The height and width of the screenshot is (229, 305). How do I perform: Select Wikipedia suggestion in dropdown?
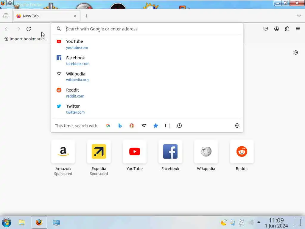pyautogui.click(x=147, y=77)
